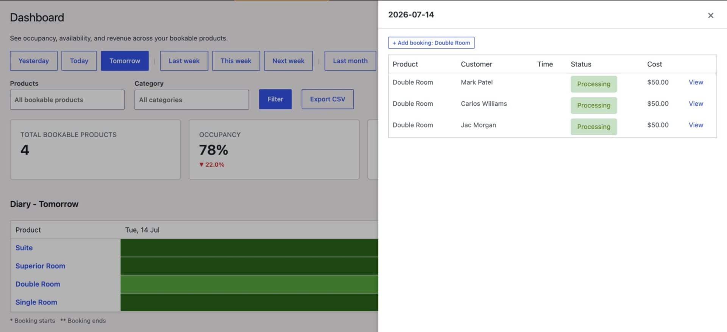The height and width of the screenshot is (332, 727).
Task: View Carlos Williams' booking
Action: pyautogui.click(x=696, y=103)
